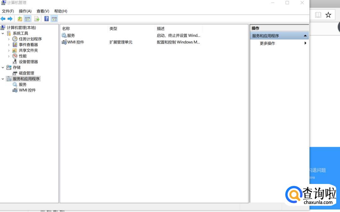Click the Back arrow toolbar icon
This screenshot has height=212, width=340.
coord(3,19)
